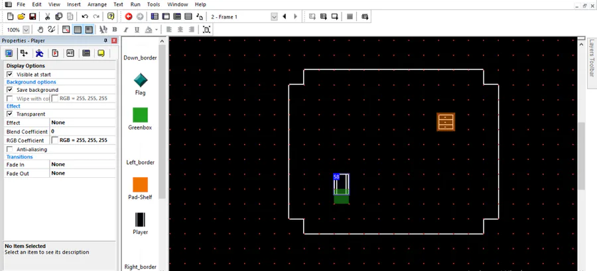The image size is (597, 271).
Task: Save the project with the floppy disk icon
Action: 33,17
